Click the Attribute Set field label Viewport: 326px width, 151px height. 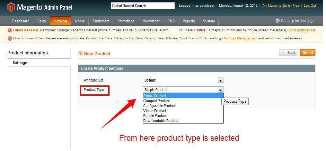coord(93,80)
